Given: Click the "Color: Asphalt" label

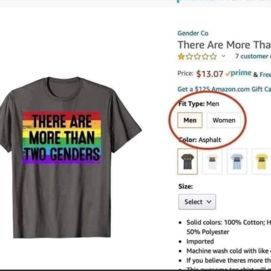Looking at the screenshot, I should 200,140.
